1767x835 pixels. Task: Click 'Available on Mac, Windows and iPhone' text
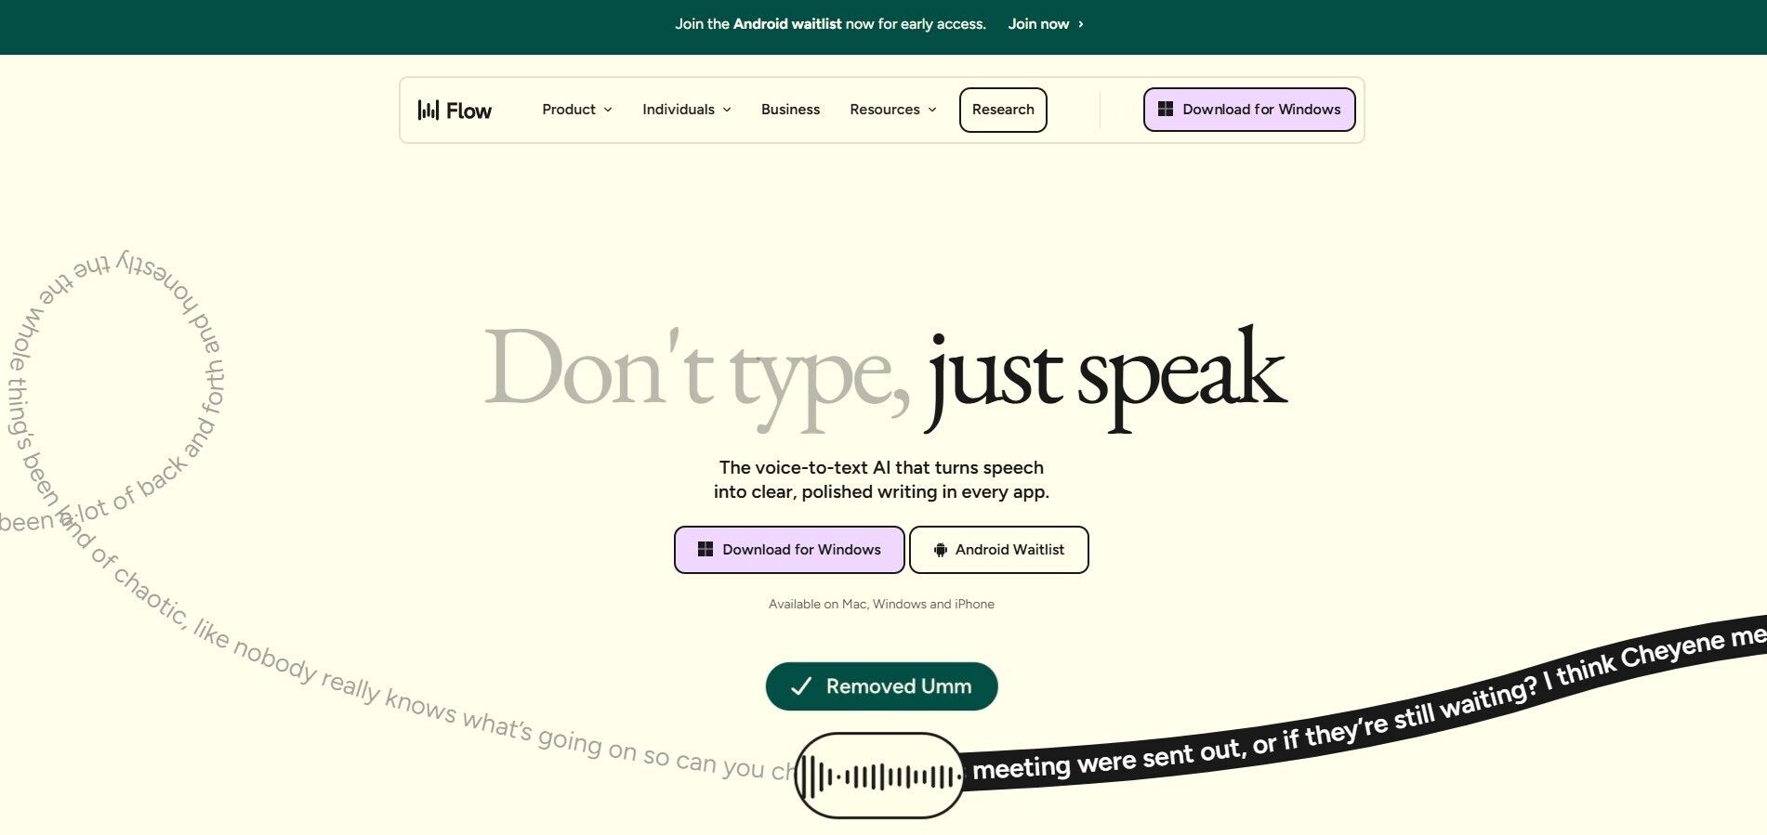pos(881,604)
